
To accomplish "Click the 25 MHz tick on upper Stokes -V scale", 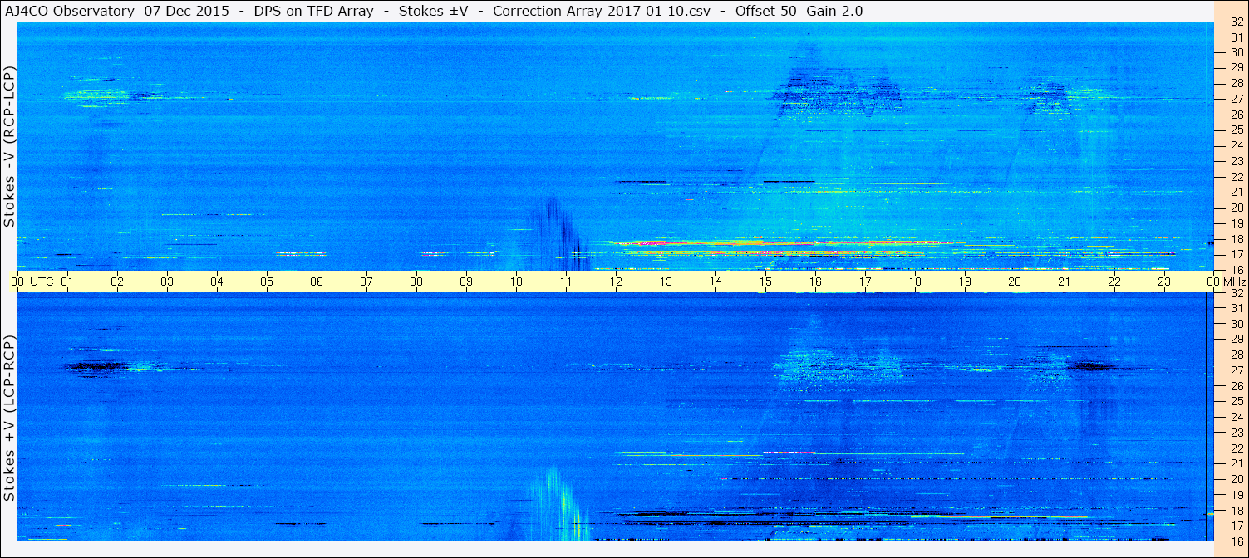I will tap(1236, 130).
